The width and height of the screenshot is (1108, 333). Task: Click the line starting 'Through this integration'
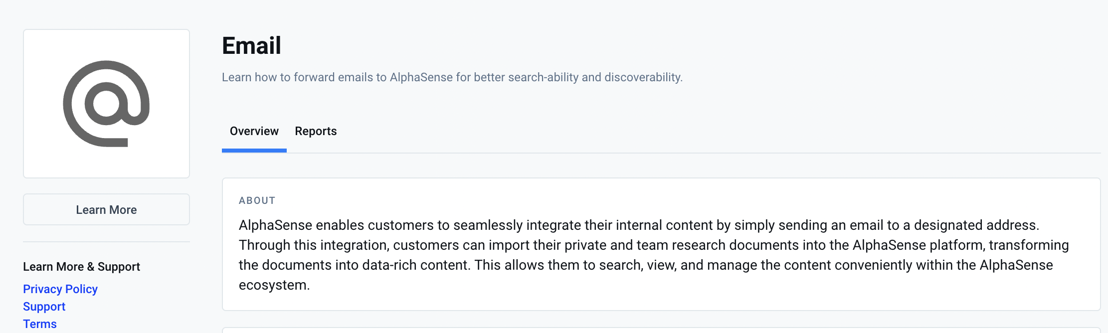[654, 245]
